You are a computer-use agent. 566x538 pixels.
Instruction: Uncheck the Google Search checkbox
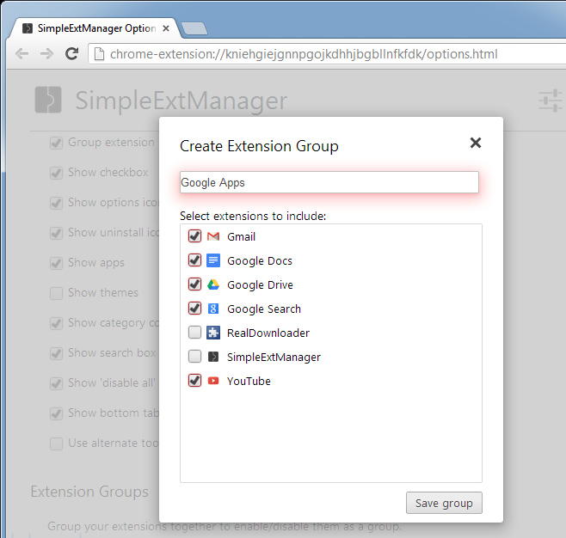(x=194, y=308)
